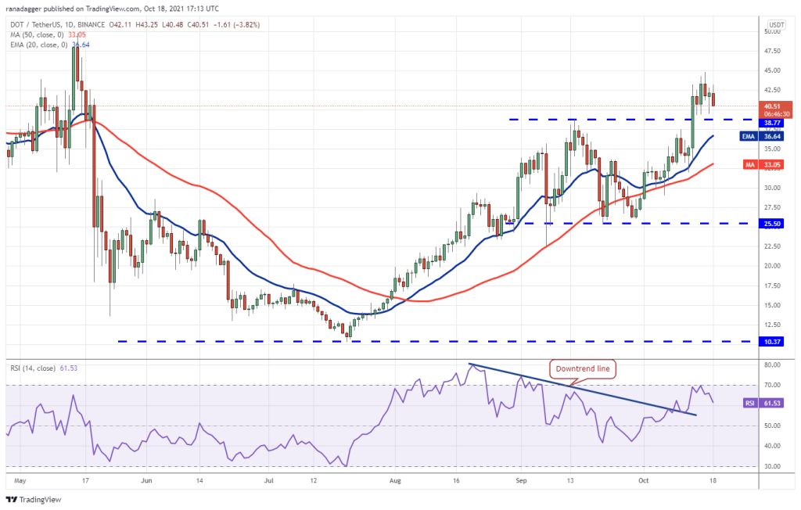Click the published-by ranadagger header text
Viewport: 801px width, 510px height.
113,9
